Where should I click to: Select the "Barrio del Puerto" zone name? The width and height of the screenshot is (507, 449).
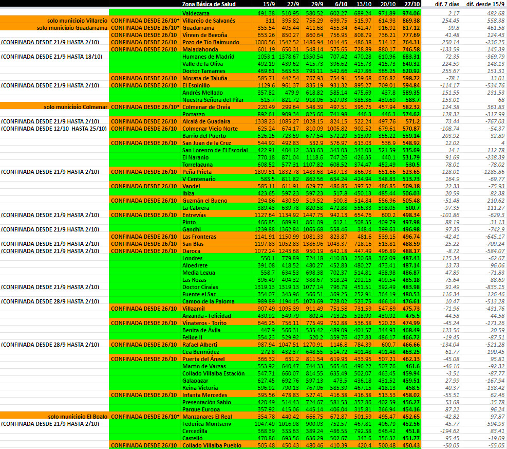(204, 136)
